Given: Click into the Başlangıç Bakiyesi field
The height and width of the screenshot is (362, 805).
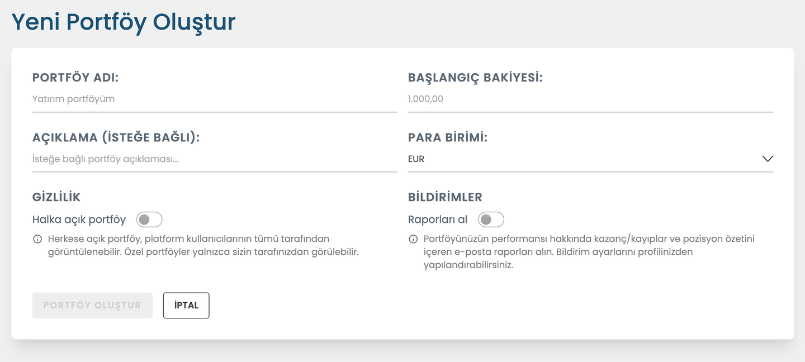Looking at the screenshot, I should [x=590, y=99].
